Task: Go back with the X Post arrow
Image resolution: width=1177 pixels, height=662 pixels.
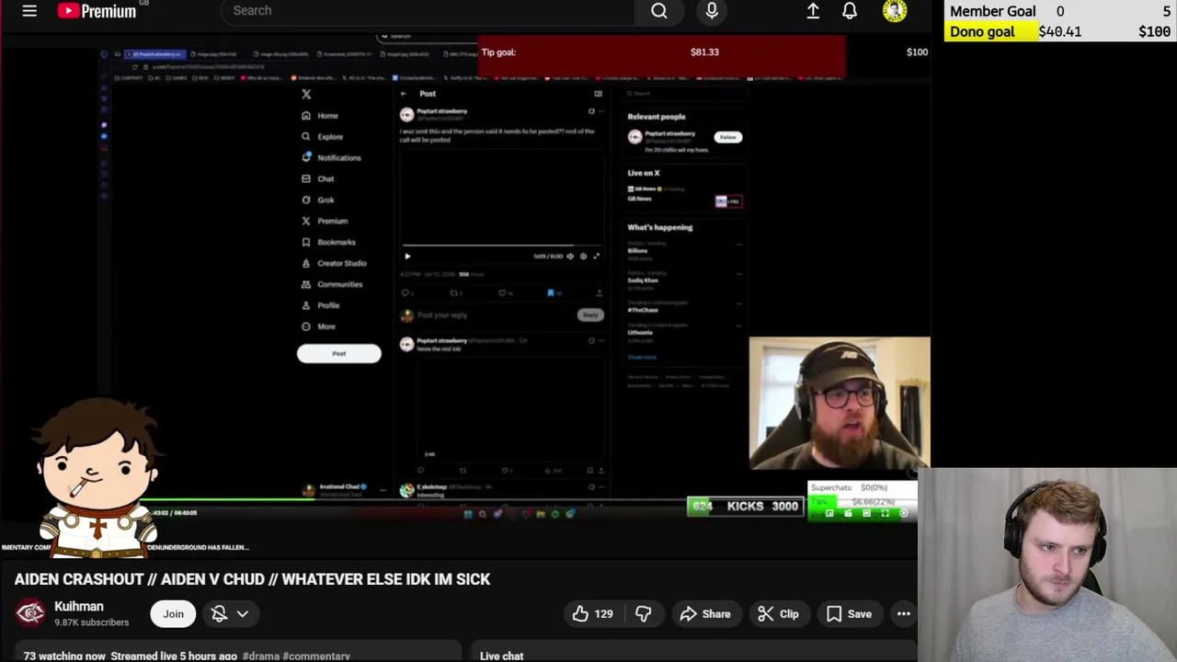Action: 403,94
